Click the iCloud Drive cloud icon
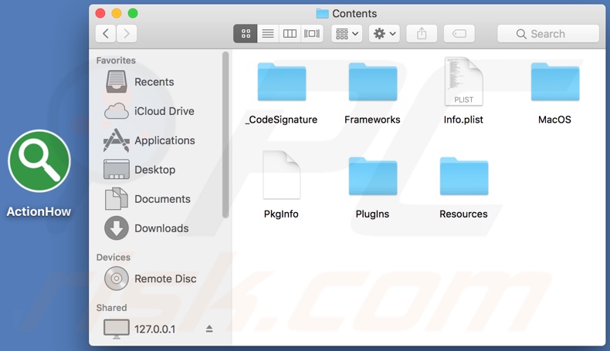The width and height of the screenshot is (610, 351). click(117, 111)
